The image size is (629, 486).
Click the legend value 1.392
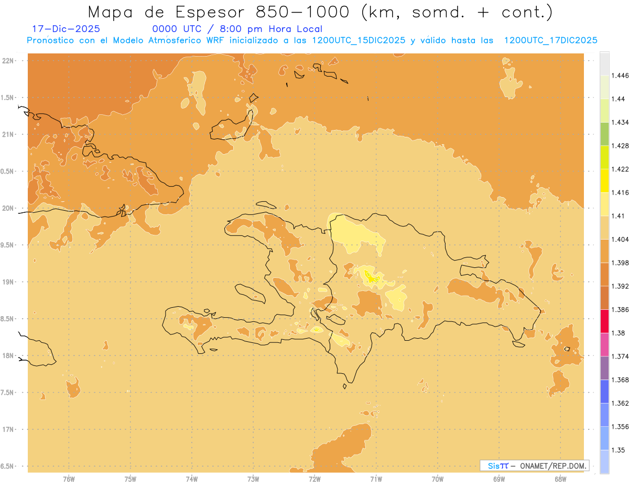pyautogui.click(x=621, y=286)
